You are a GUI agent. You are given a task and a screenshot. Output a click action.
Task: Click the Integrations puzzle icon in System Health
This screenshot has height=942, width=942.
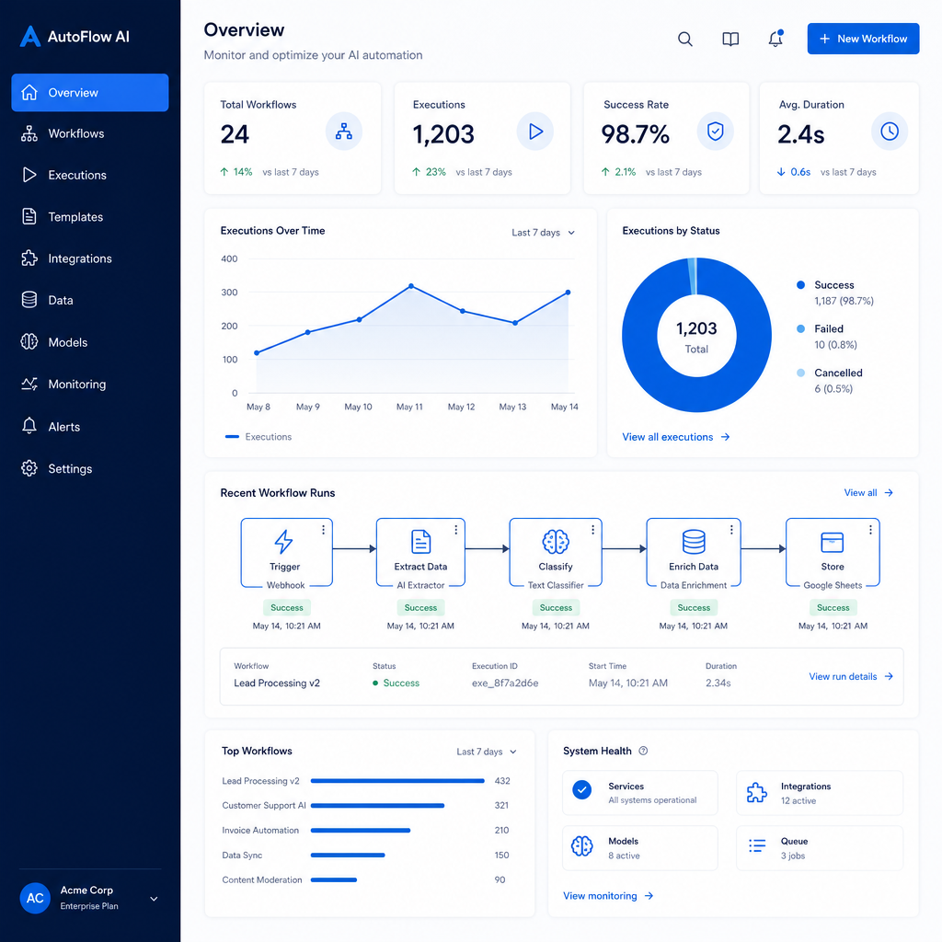[x=756, y=792]
